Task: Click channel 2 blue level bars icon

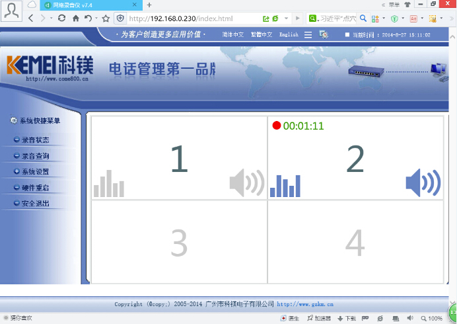Action: (x=285, y=185)
